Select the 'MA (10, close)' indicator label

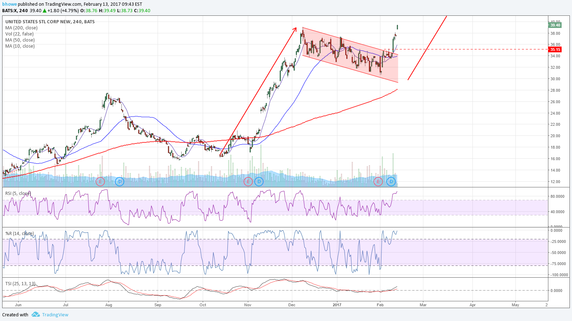point(20,46)
